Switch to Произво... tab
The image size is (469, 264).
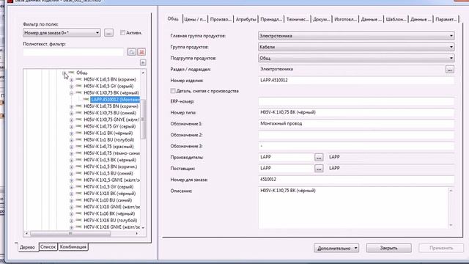tap(221, 19)
